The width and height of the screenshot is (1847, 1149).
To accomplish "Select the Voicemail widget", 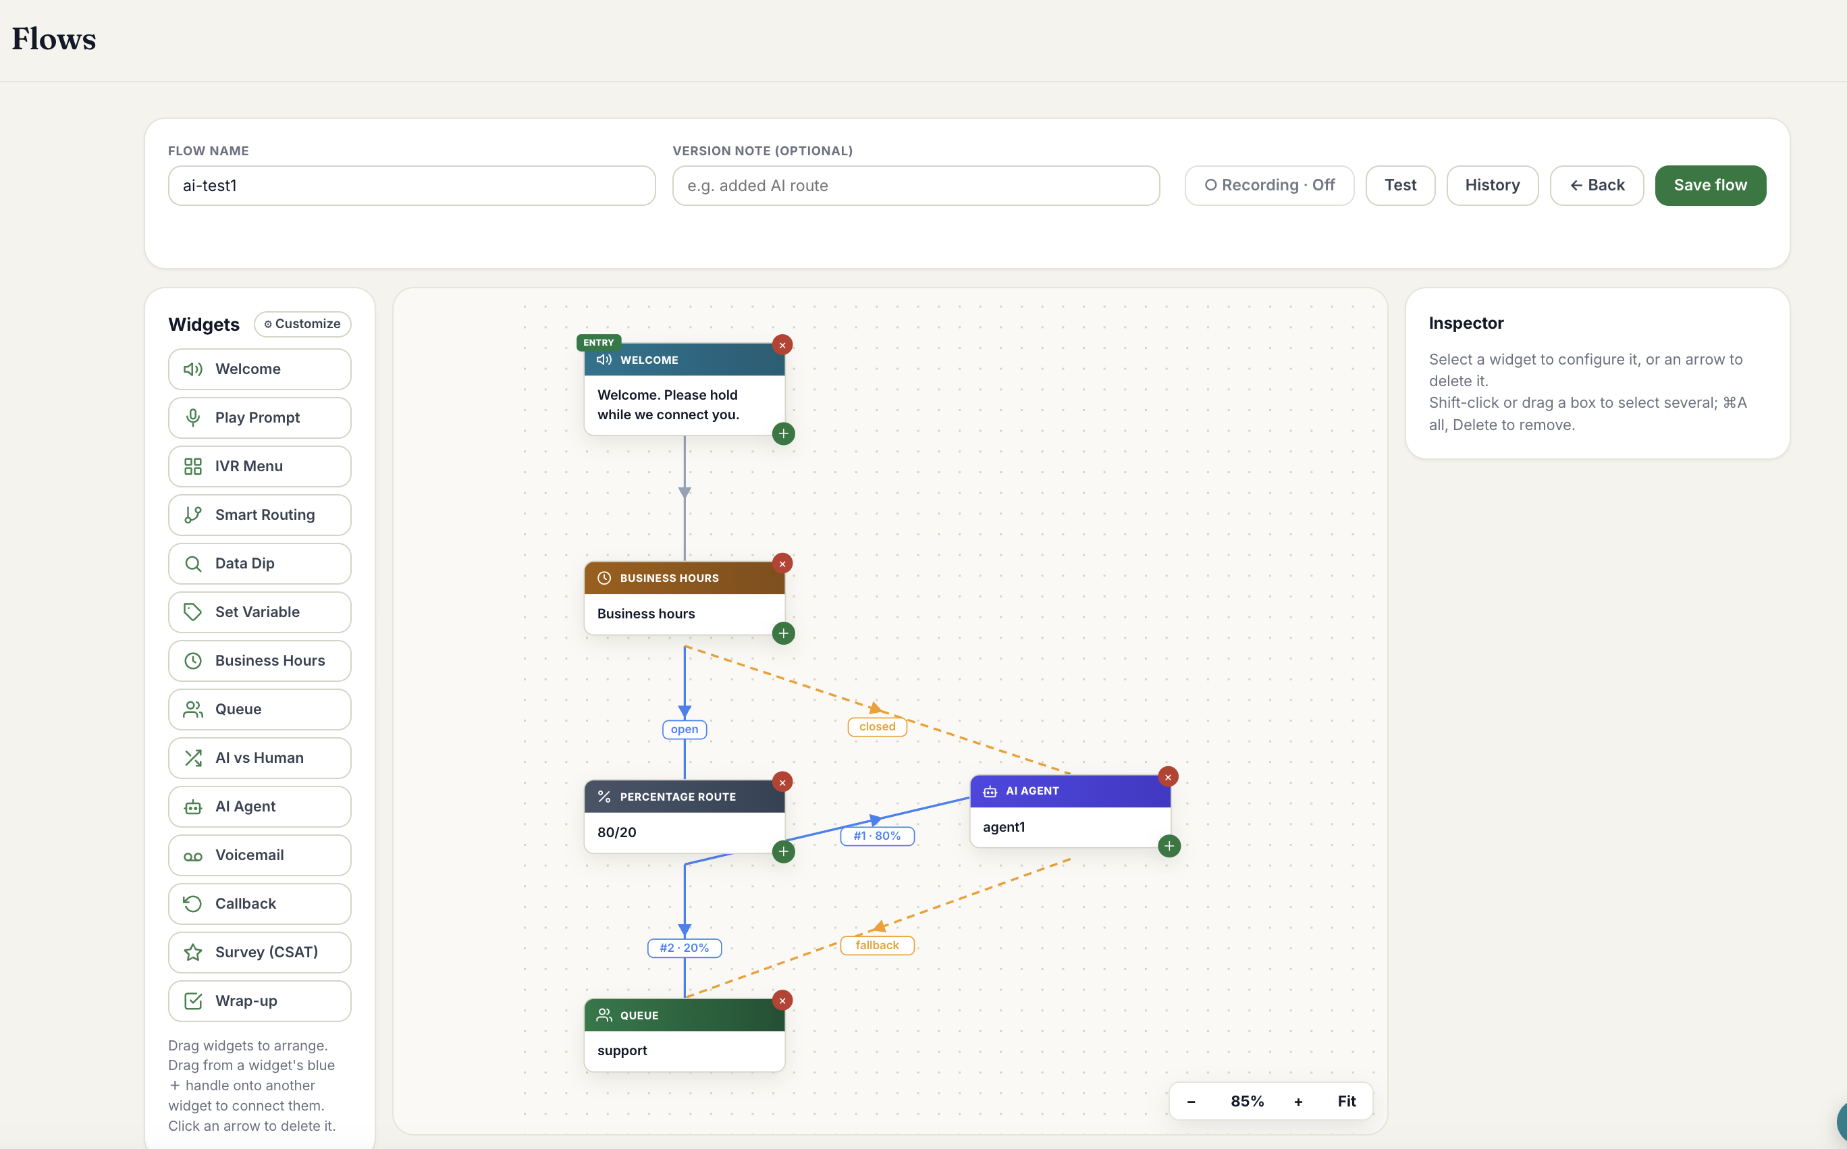I will 259,855.
